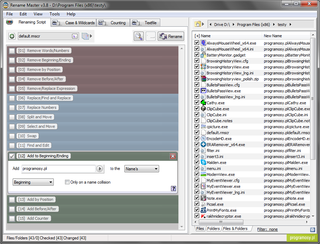Enable step 10 Swap checkbox
The image size is (320, 244).
(12, 136)
